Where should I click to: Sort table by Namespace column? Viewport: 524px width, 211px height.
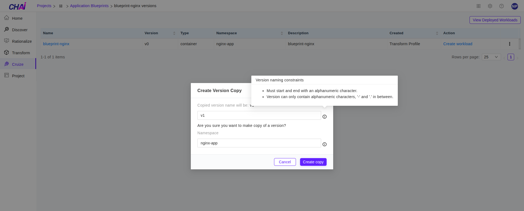click(x=282, y=33)
